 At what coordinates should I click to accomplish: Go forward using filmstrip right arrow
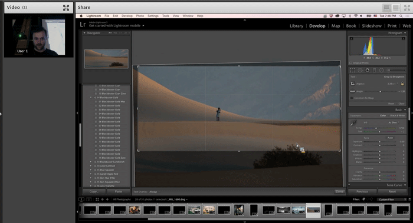107,199
